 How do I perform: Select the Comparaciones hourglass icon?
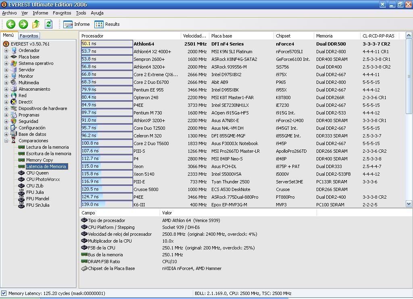tap(14, 141)
